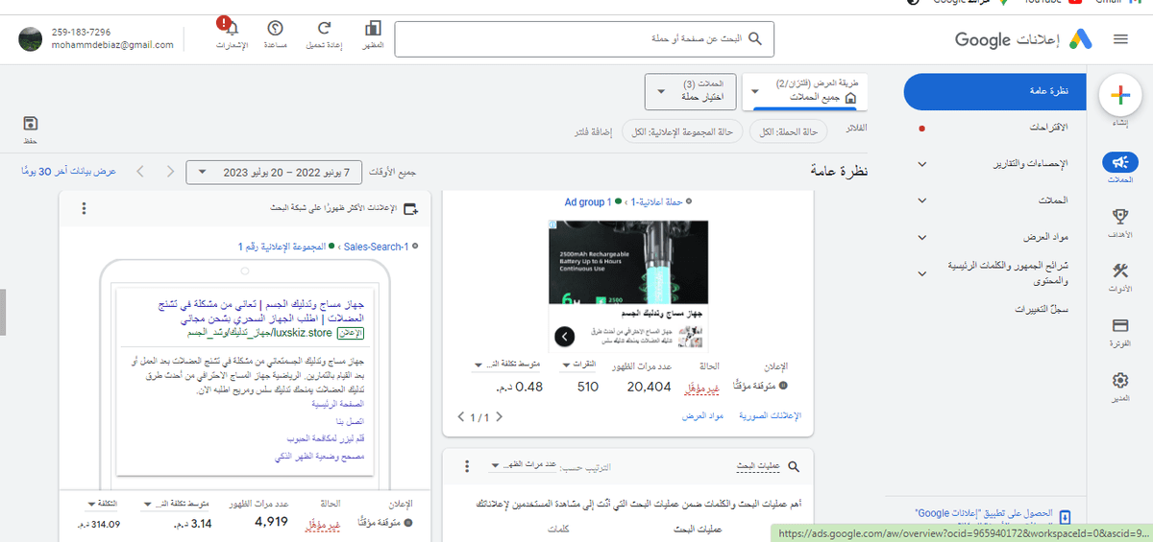Open the campaigns (3) select campaign dropdown
The height and width of the screenshot is (542, 1153).
690,91
